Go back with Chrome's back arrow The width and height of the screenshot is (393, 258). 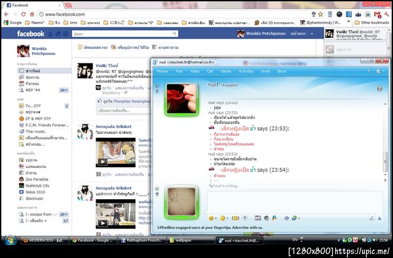7,14
